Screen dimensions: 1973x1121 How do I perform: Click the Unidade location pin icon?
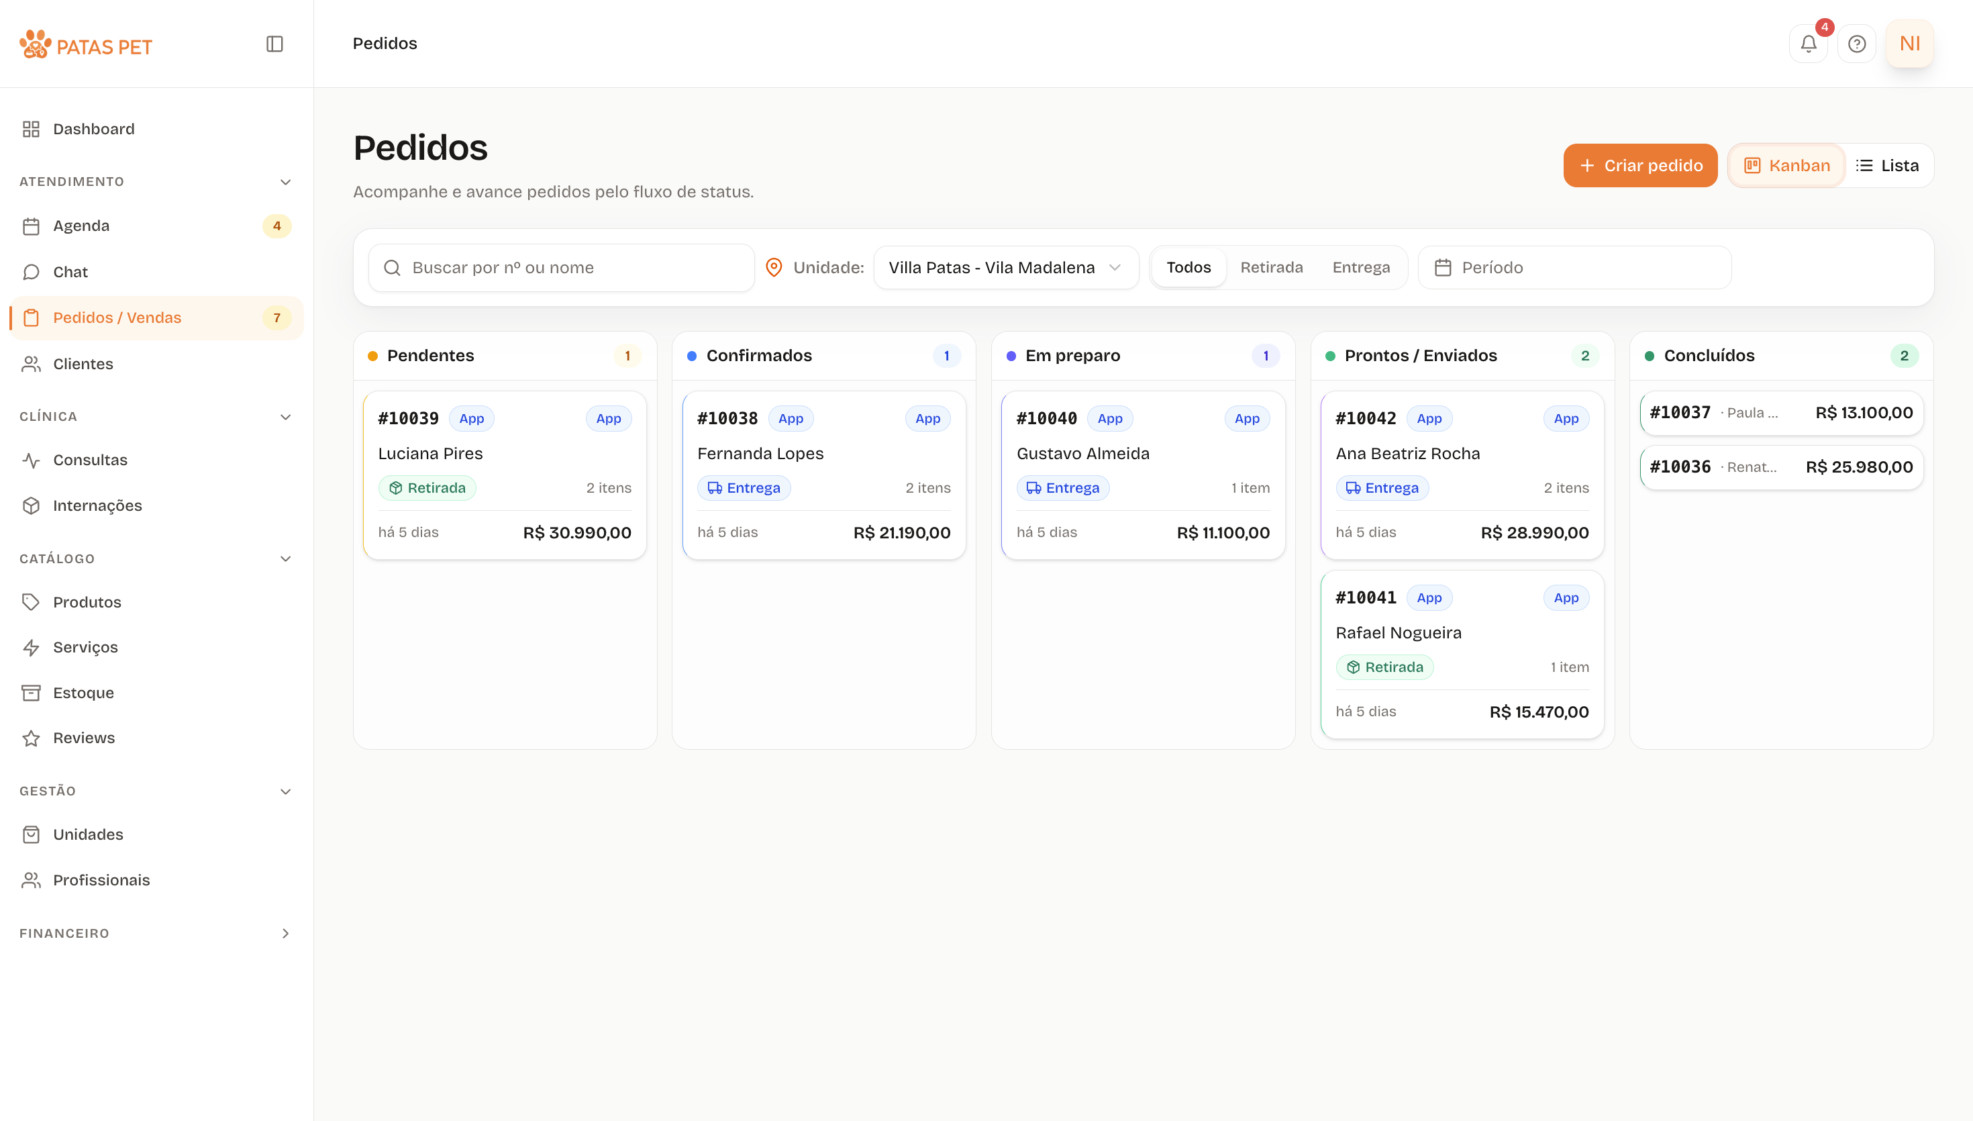[774, 268]
